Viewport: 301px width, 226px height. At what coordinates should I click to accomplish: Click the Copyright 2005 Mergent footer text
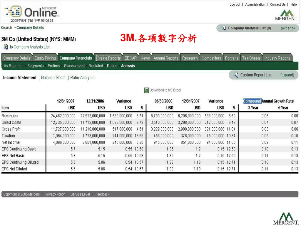click(21, 194)
